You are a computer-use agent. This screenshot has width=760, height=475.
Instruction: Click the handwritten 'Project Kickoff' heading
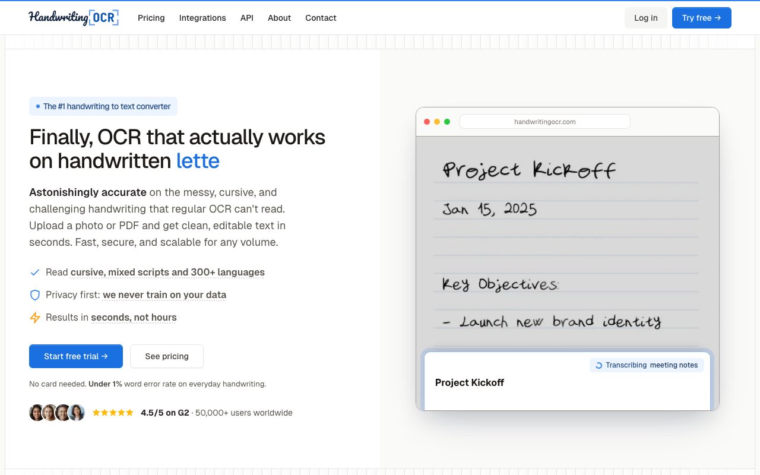529,170
